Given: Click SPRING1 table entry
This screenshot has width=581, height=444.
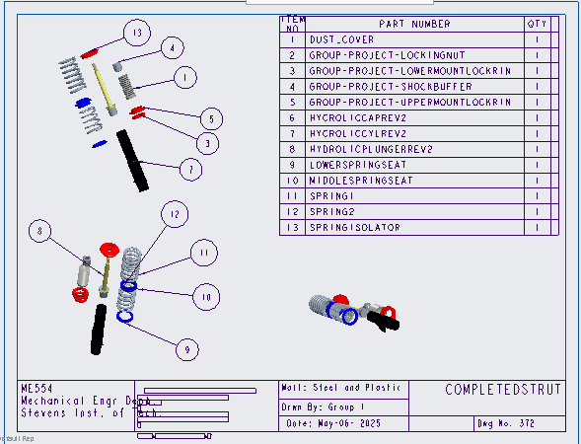Looking at the screenshot, I should tap(414, 196).
